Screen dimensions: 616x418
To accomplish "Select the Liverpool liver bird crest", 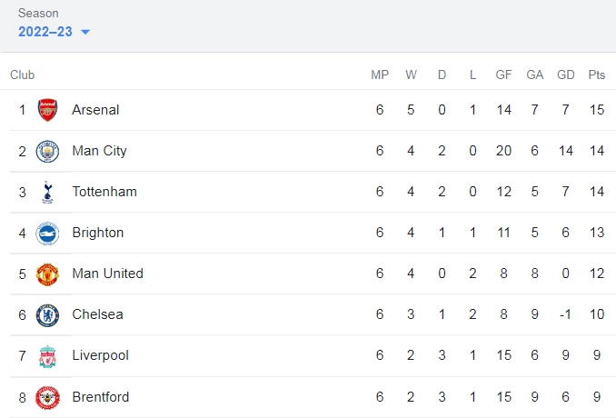I will [x=47, y=356].
